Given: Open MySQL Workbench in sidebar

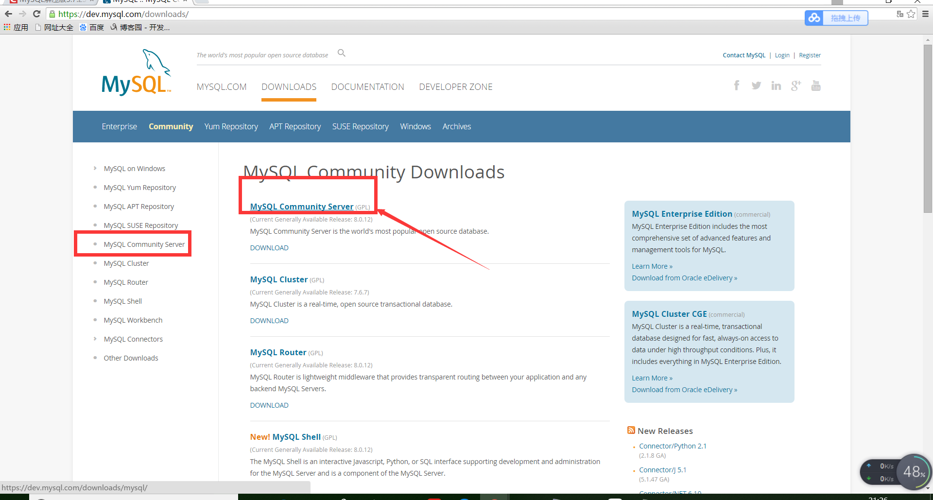Looking at the screenshot, I should coord(133,320).
